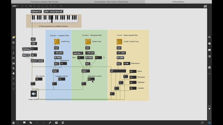Click the grid icon at top toolbar's right end
223x125 pixels.
205,6
